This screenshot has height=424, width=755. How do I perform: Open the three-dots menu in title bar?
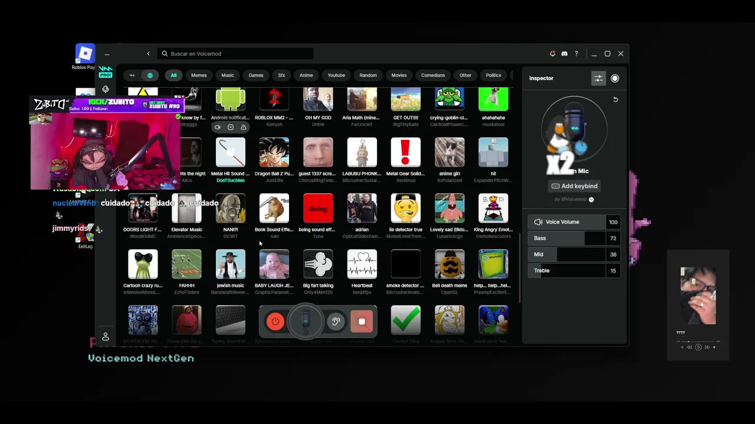pos(107,54)
